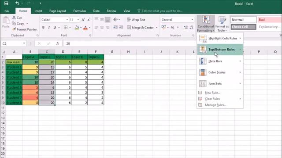This screenshot has width=282, height=158.
Task: Apply font color with the red A
Action: pyautogui.click(x=85, y=28)
